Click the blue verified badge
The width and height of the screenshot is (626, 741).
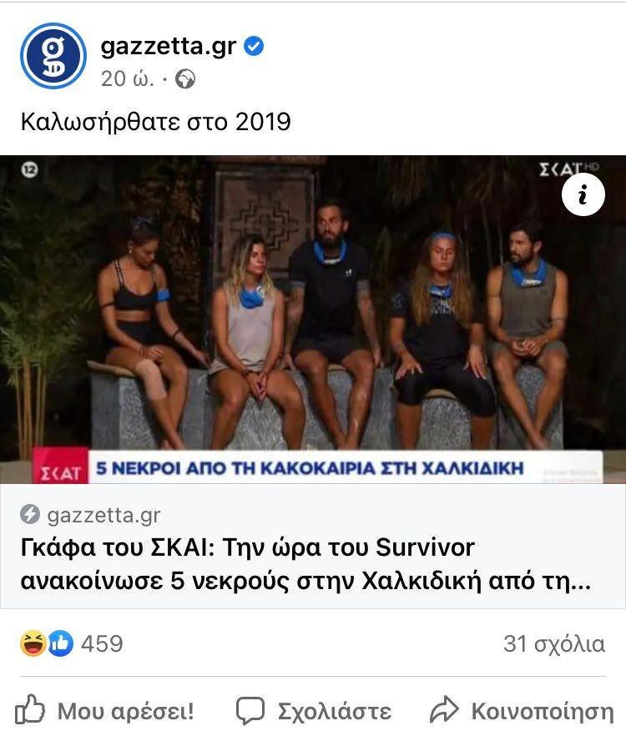point(254,47)
